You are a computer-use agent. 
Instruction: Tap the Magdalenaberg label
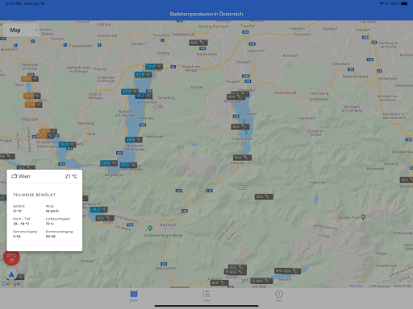pos(355,76)
